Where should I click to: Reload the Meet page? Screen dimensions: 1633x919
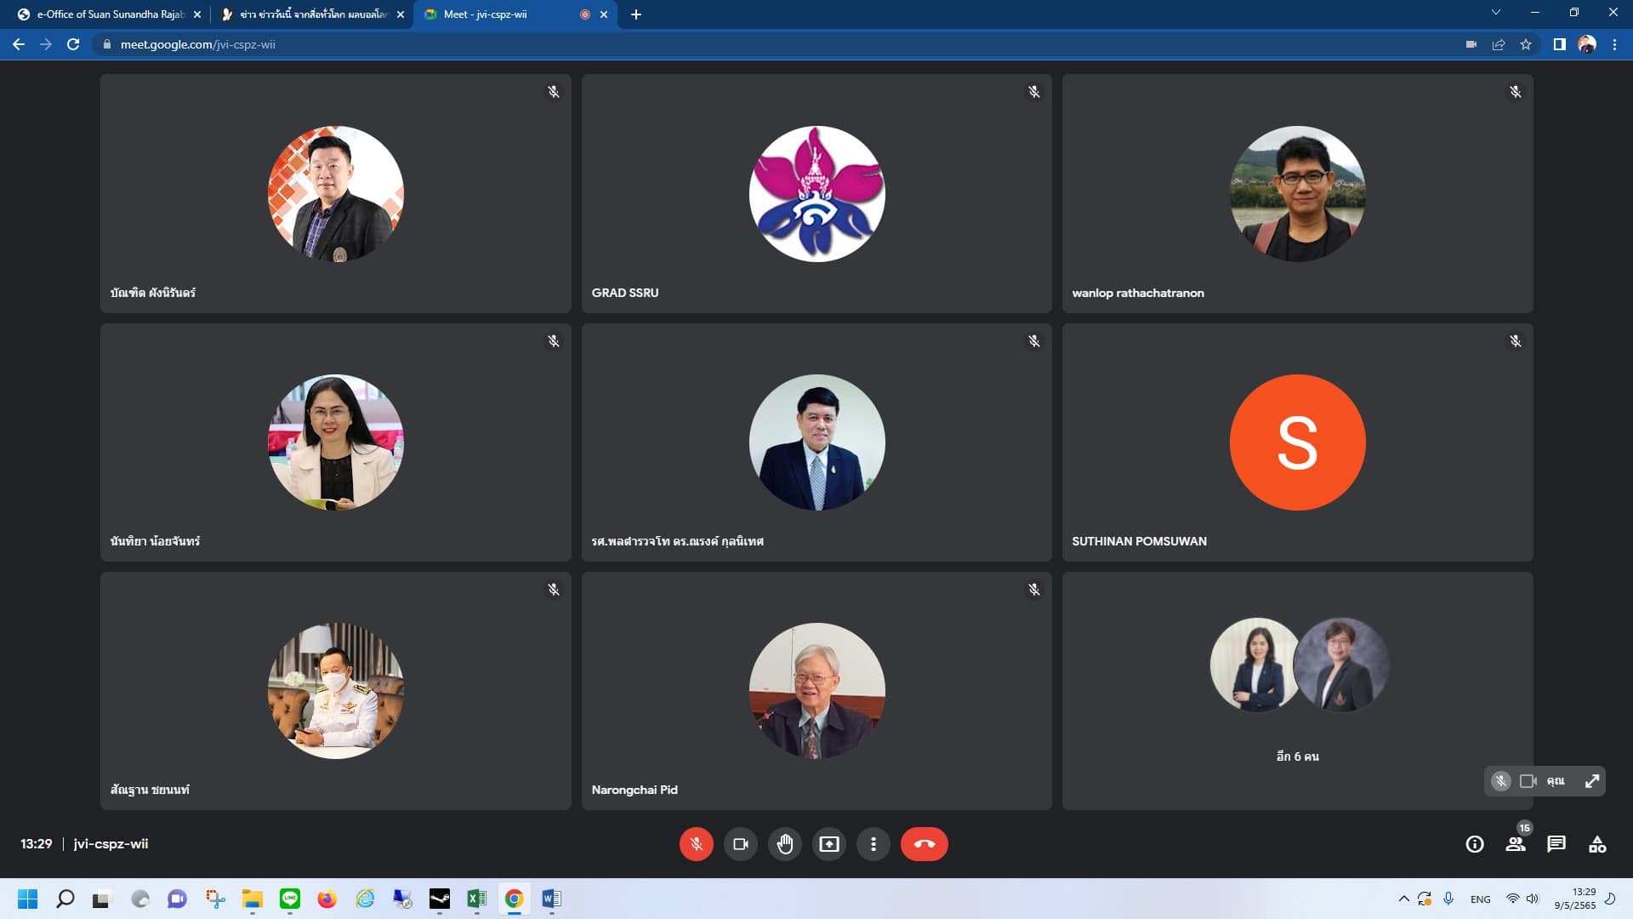(73, 44)
